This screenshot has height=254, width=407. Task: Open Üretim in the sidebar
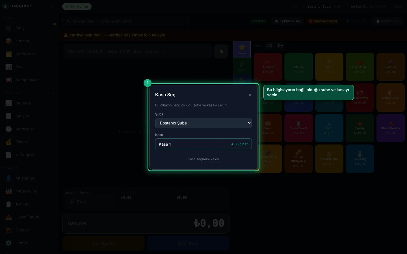tap(29, 243)
